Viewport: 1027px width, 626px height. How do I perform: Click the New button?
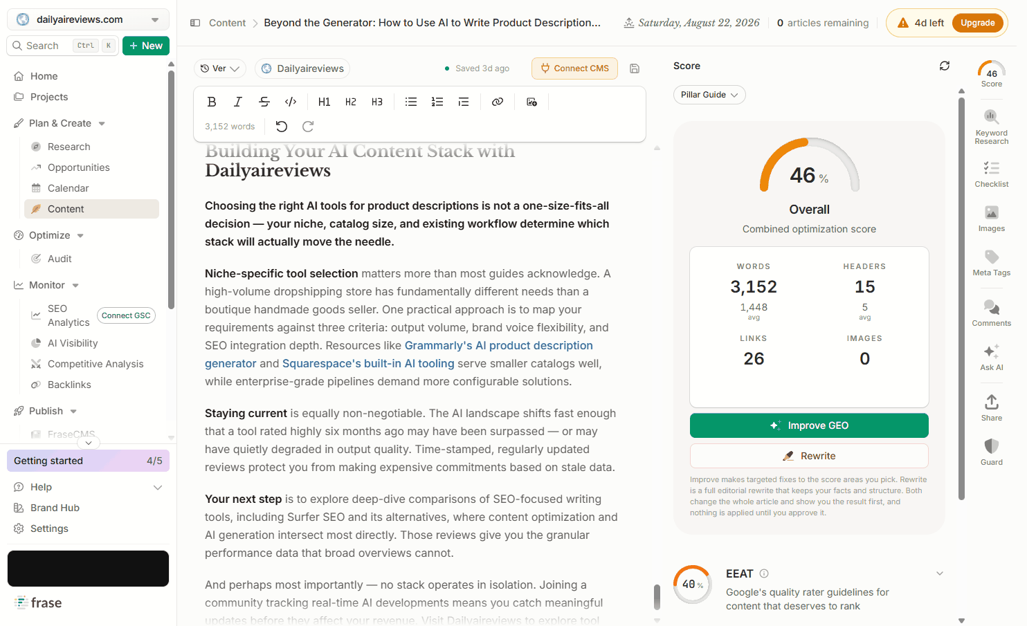pyautogui.click(x=146, y=46)
